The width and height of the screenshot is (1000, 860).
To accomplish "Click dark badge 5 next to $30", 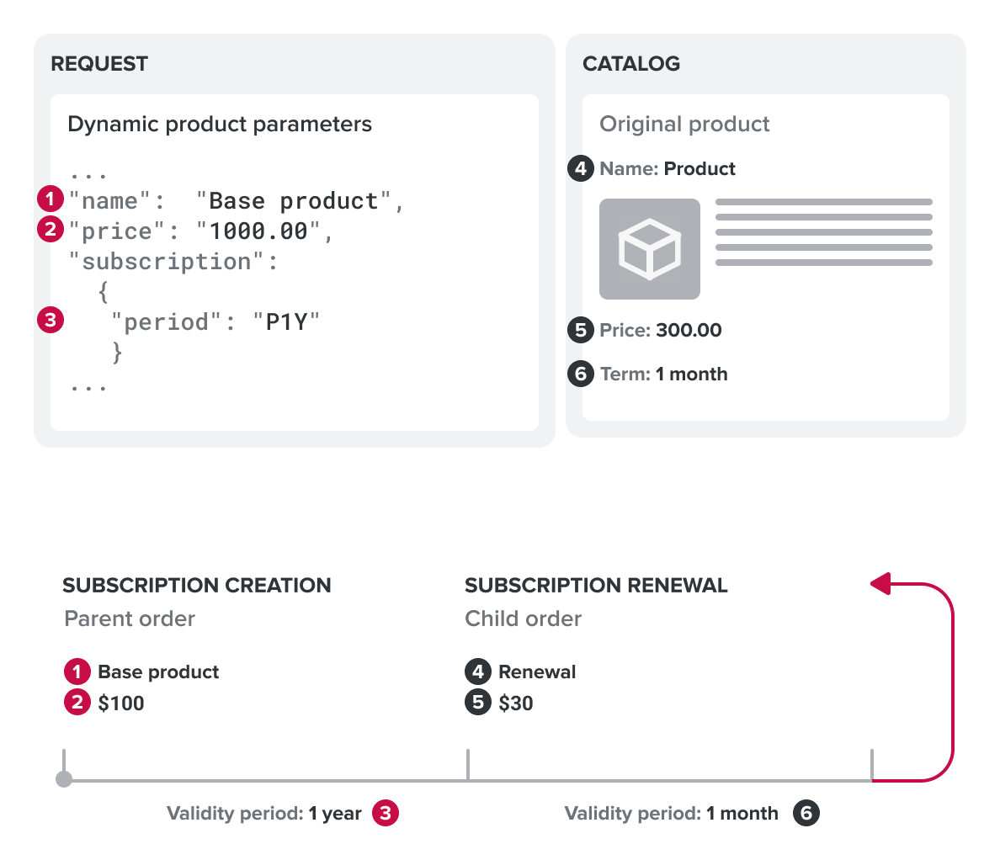I will [477, 702].
